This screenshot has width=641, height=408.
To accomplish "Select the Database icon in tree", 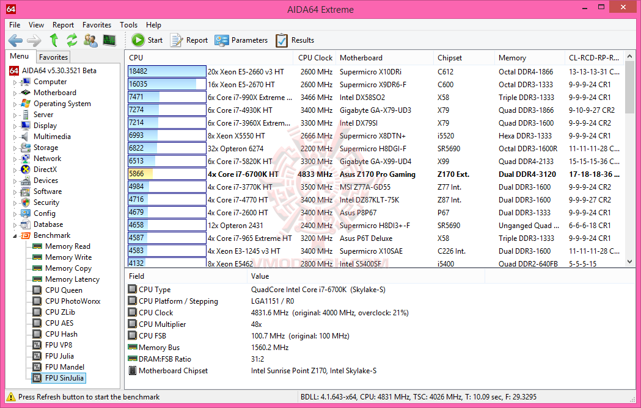I will [25, 224].
